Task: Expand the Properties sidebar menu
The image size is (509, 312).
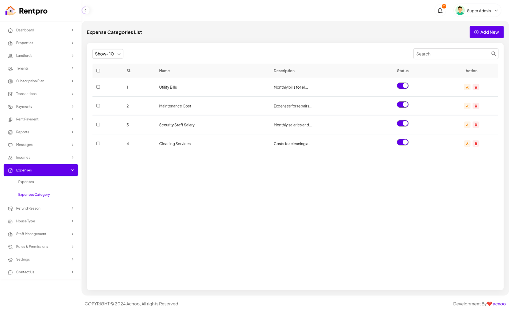Action: [x=41, y=43]
